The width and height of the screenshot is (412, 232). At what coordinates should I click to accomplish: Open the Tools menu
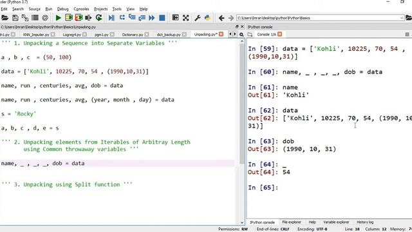[117, 9]
